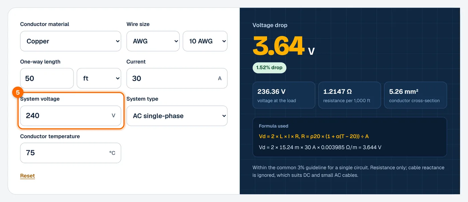This screenshot has width=468, height=202.
Task: Click the Formula used heading
Action: [273, 126]
